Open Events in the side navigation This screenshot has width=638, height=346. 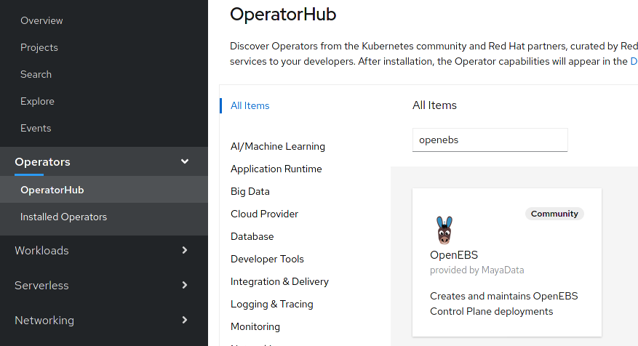pyautogui.click(x=36, y=128)
